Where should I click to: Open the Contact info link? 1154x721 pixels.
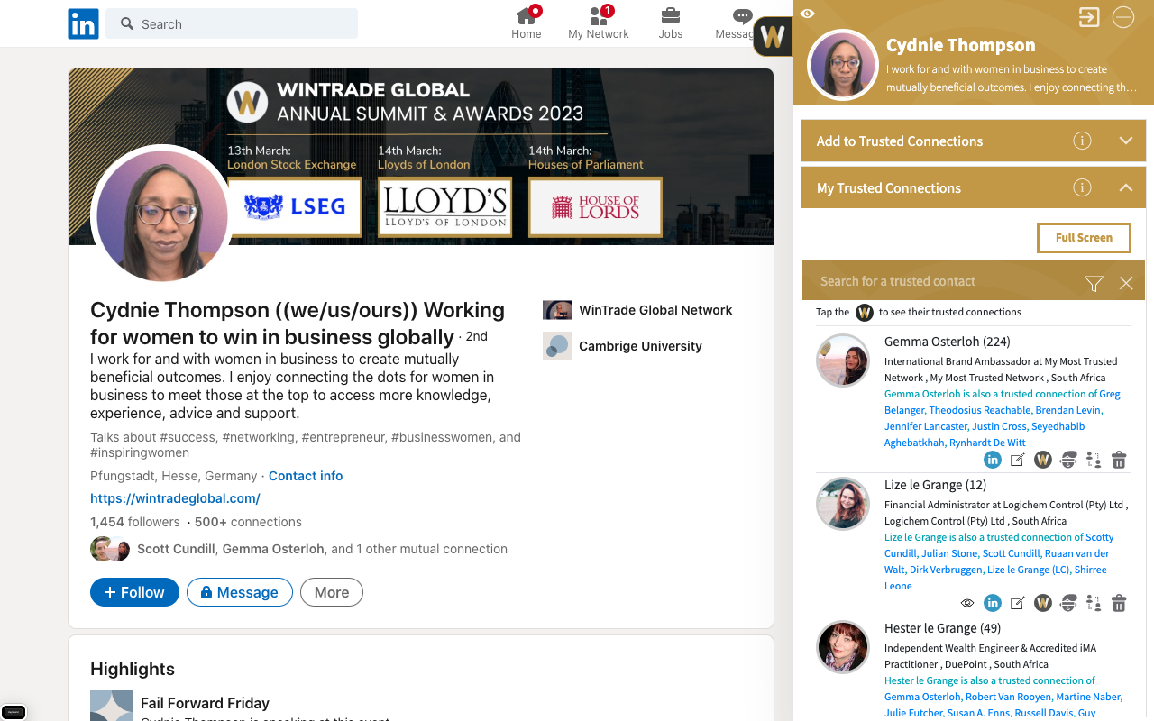[x=306, y=476]
